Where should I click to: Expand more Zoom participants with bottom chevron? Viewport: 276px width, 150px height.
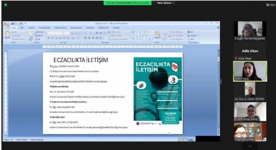(250, 146)
